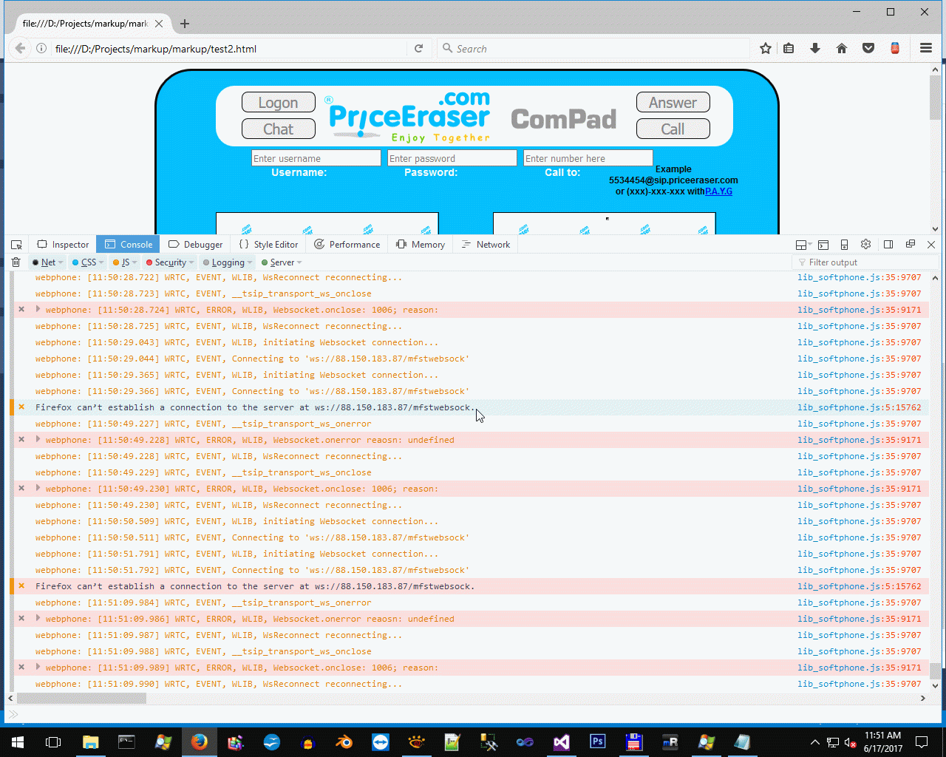Open the Network tab

click(x=486, y=245)
